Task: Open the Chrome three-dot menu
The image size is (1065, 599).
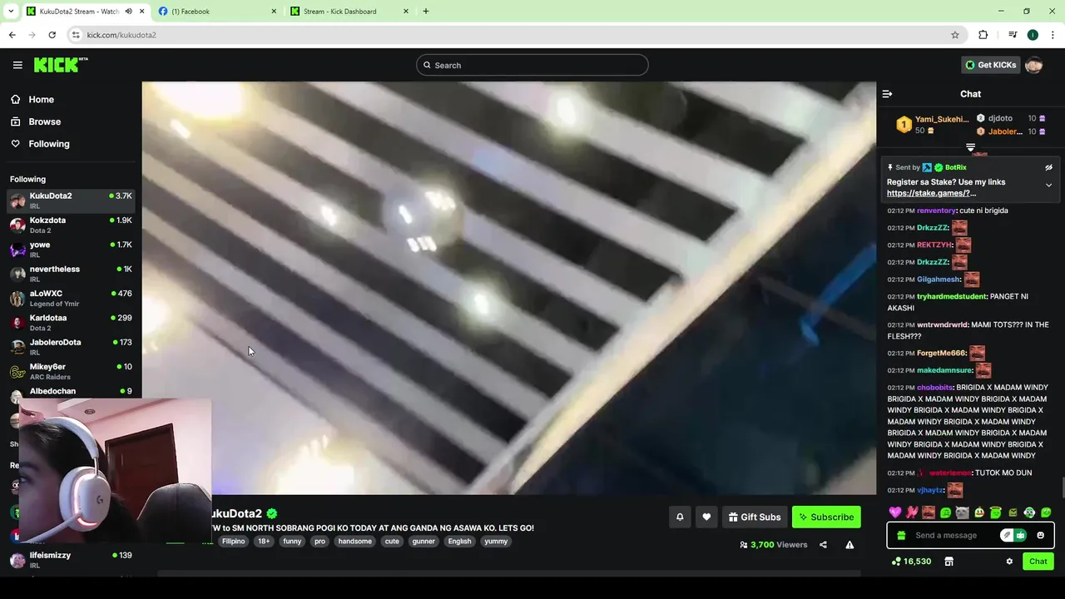Action: 1053,35
